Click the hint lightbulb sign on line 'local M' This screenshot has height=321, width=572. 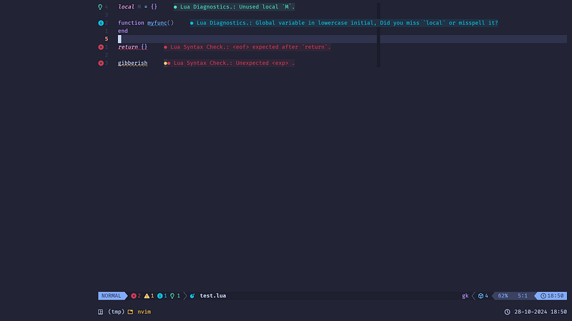(x=100, y=7)
